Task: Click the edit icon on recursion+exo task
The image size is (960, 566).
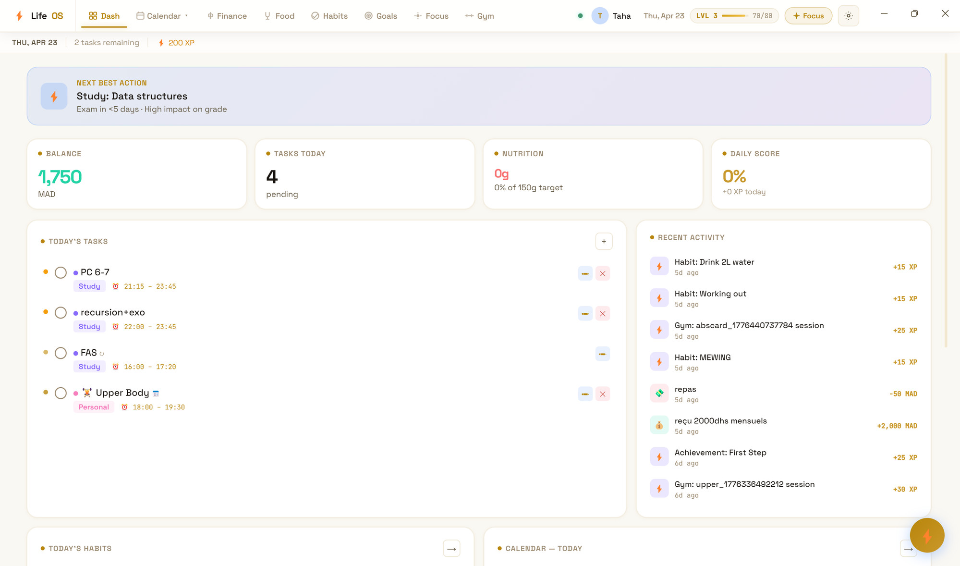Action: point(585,313)
